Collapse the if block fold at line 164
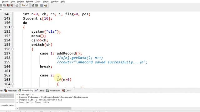Image resolution: width=200 pixels, height=112 pixels. (x=12, y=84)
